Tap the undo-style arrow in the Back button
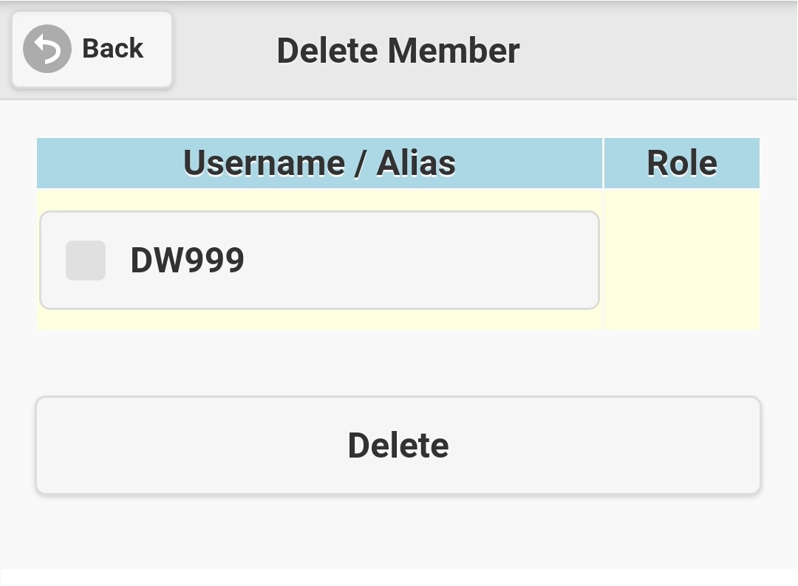The image size is (798, 586). 47,49
